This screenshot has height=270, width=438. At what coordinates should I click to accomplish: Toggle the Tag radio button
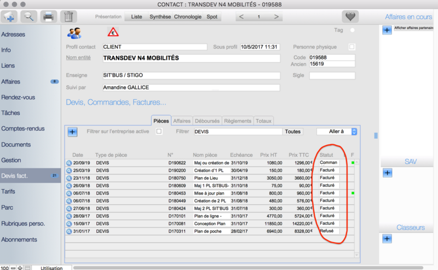[x=352, y=30]
